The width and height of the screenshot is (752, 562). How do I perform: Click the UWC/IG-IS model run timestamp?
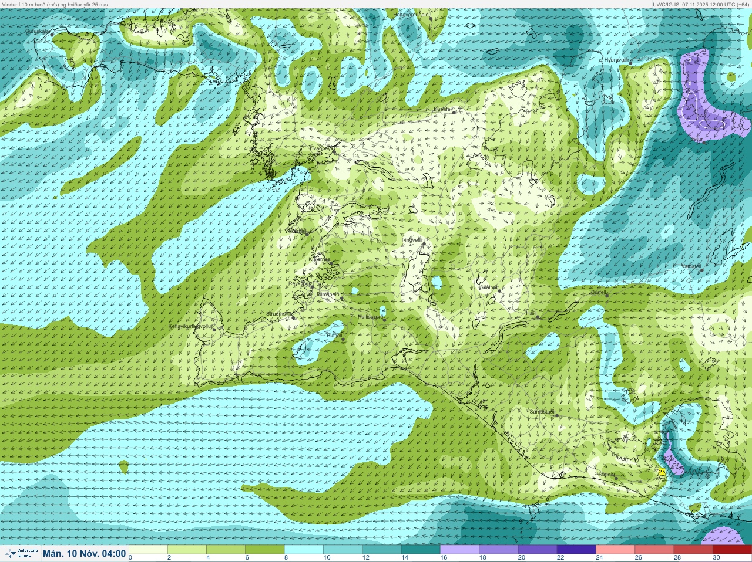(x=701, y=4)
